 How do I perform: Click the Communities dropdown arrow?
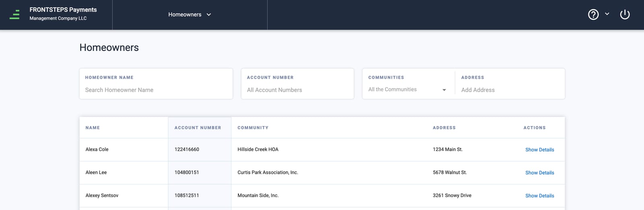(444, 90)
